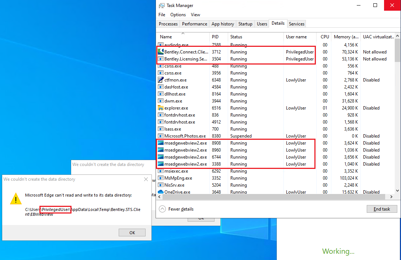Click the PID 6516 cell
The width and height of the screenshot is (401, 260).
pyautogui.click(x=216, y=108)
